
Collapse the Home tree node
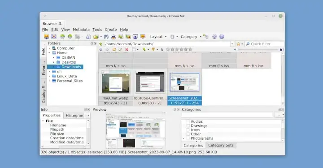[x=49, y=53]
